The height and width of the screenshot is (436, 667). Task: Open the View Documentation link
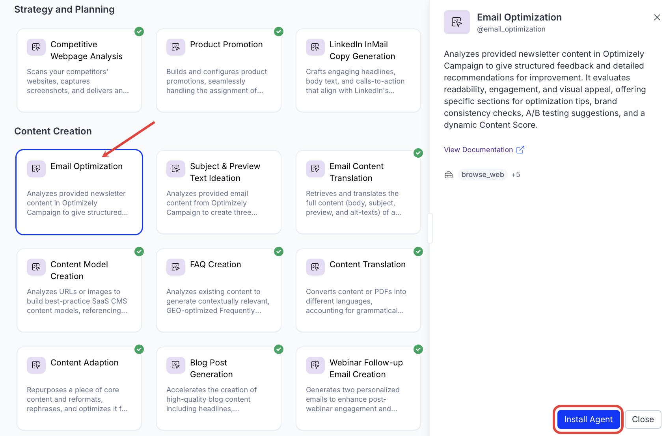(x=478, y=149)
